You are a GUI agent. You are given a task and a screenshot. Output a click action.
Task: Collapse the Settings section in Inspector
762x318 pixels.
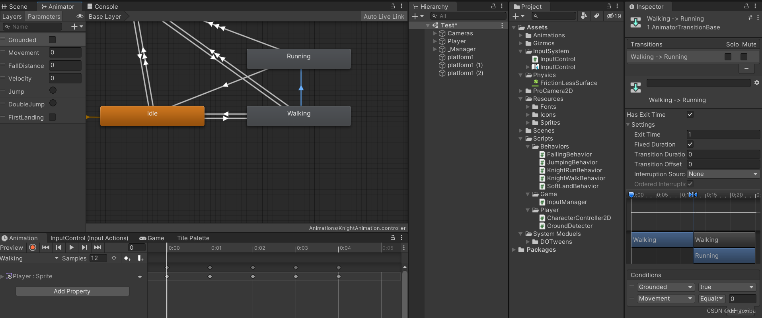coord(628,125)
